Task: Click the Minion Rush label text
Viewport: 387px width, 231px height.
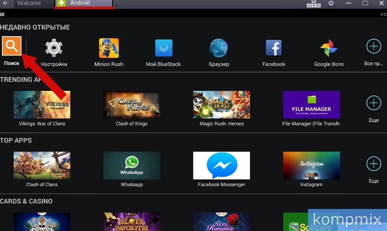Action: click(x=109, y=64)
